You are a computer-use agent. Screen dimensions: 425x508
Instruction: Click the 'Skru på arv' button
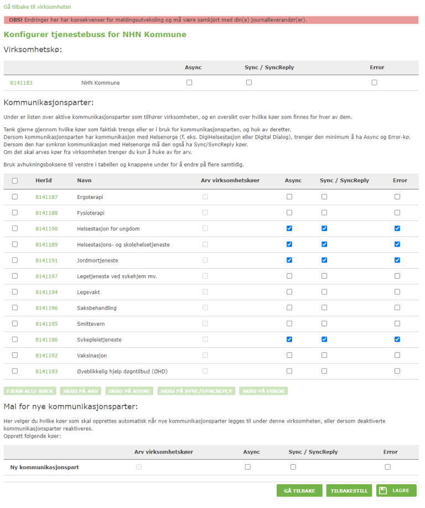81,391
